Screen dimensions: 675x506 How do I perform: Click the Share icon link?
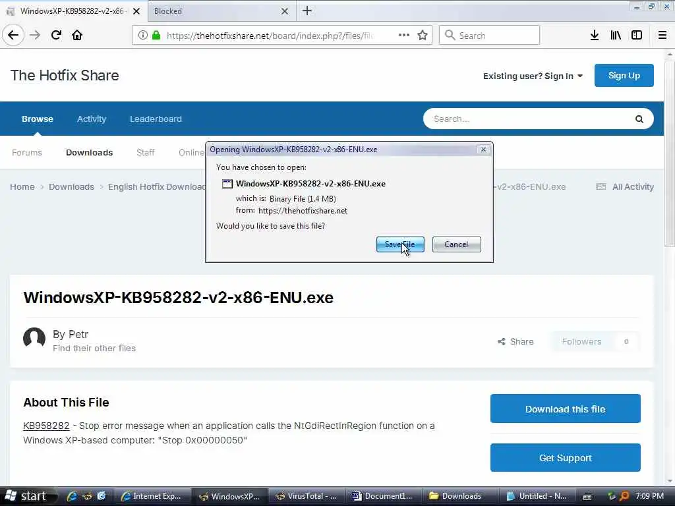tap(515, 342)
